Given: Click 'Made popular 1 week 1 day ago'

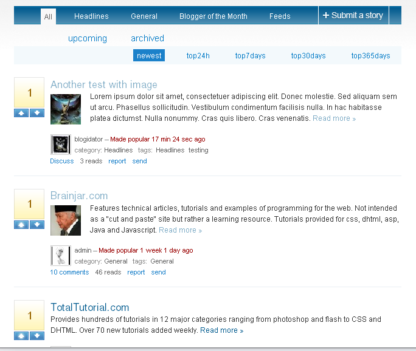Looking at the screenshot, I should 145,250.
